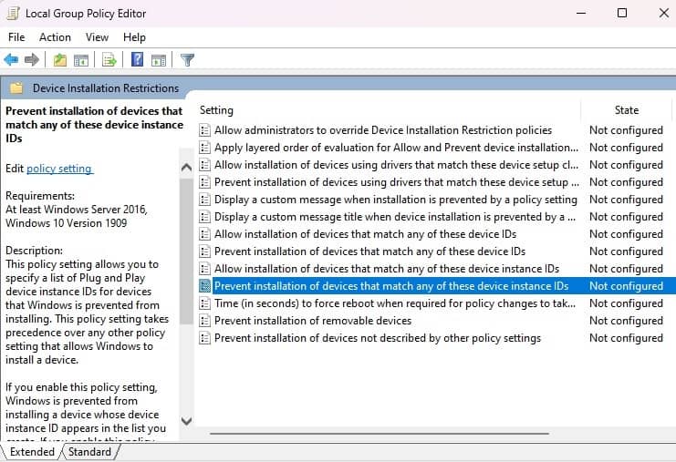Click icon beside Prevent installation of devices not described
676x462 pixels.
click(204, 338)
